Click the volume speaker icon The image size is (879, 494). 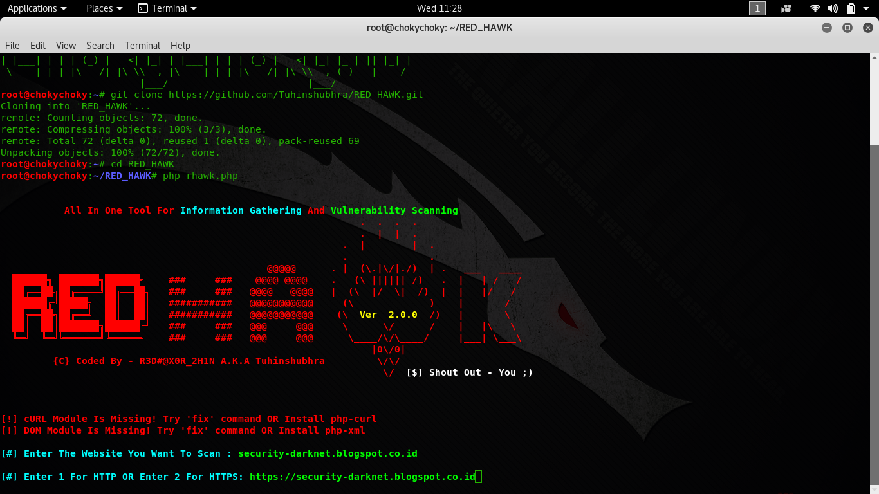[833, 8]
